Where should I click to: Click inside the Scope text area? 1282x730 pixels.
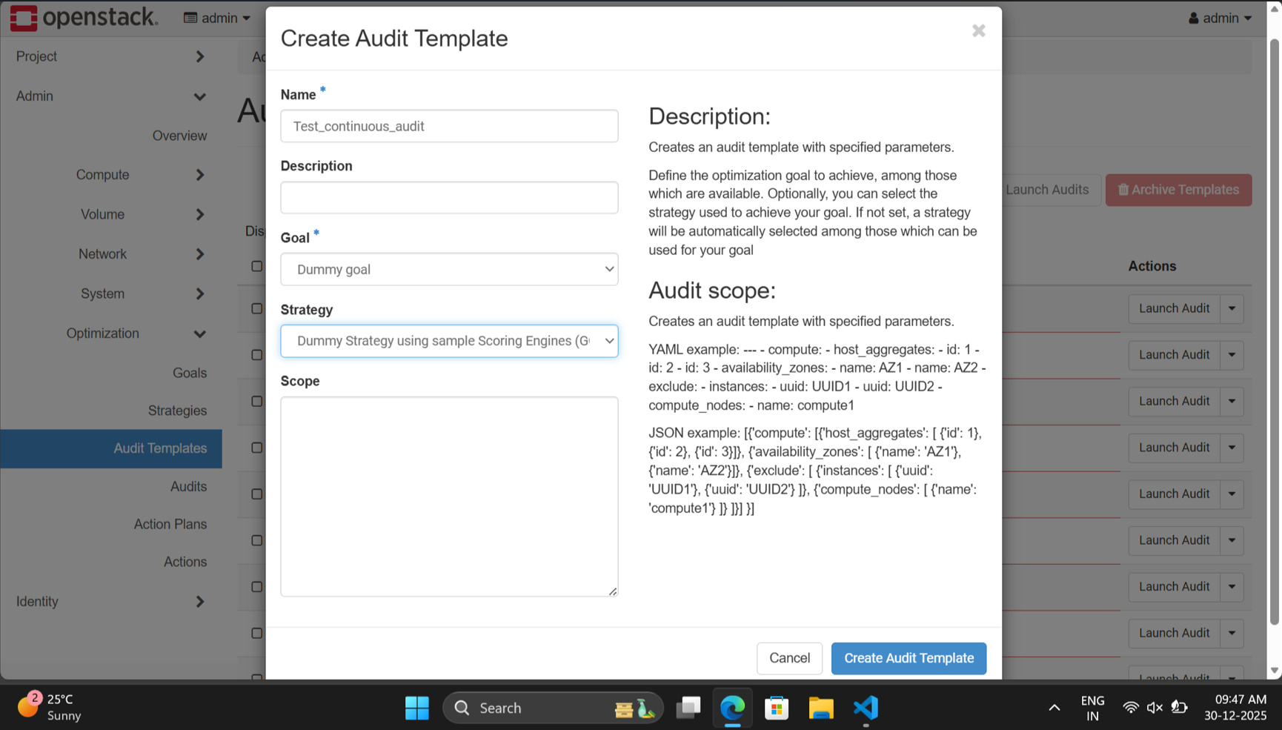(449, 496)
